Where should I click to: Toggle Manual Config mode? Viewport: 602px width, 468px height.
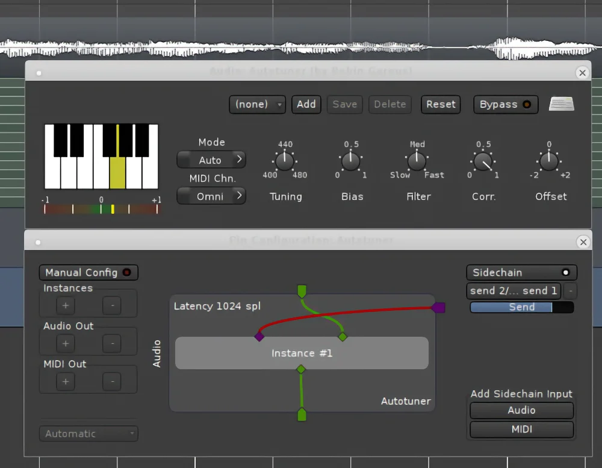click(x=88, y=272)
